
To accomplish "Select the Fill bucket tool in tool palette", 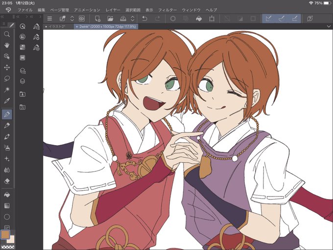I will tap(7, 195).
